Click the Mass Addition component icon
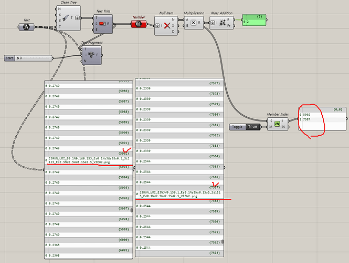The image size is (349, 263). pos(222,23)
